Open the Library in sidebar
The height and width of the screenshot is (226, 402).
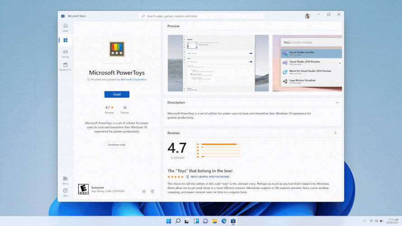[66, 180]
